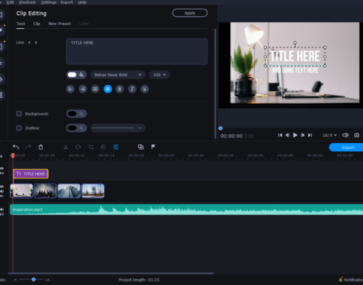Play the preview

pyautogui.click(x=295, y=135)
